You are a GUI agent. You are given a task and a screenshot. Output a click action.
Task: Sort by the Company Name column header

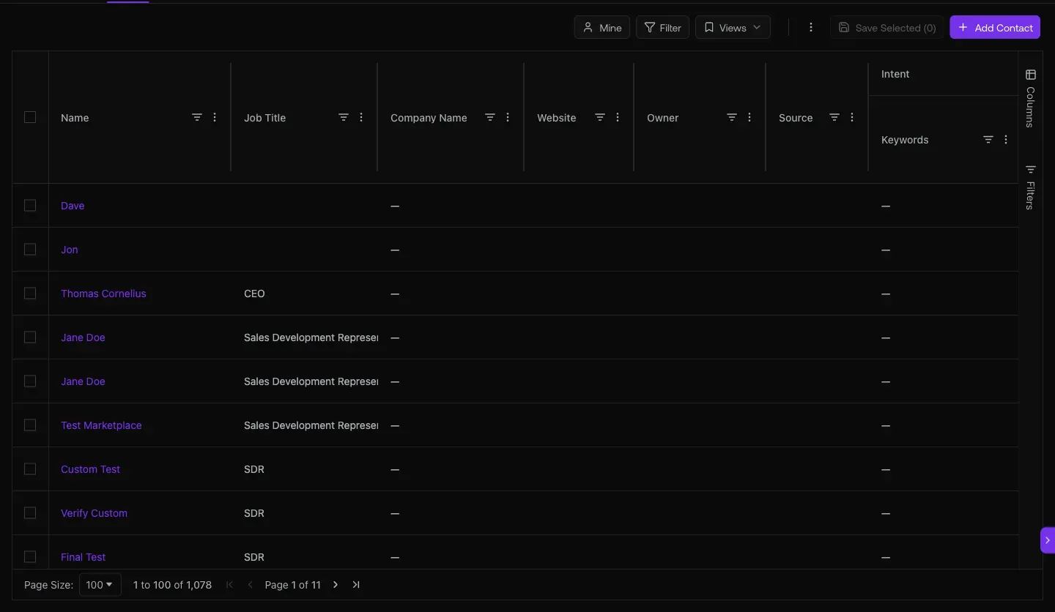point(429,118)
